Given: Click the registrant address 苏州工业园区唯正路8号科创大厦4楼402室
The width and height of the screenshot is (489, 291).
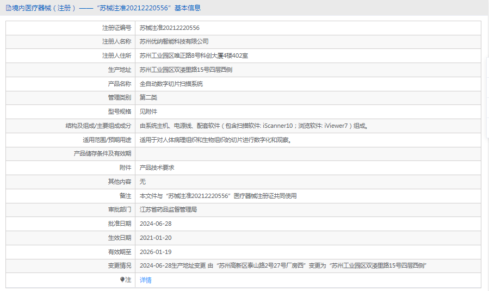Looking at the screenshot, I should [194, 56].
